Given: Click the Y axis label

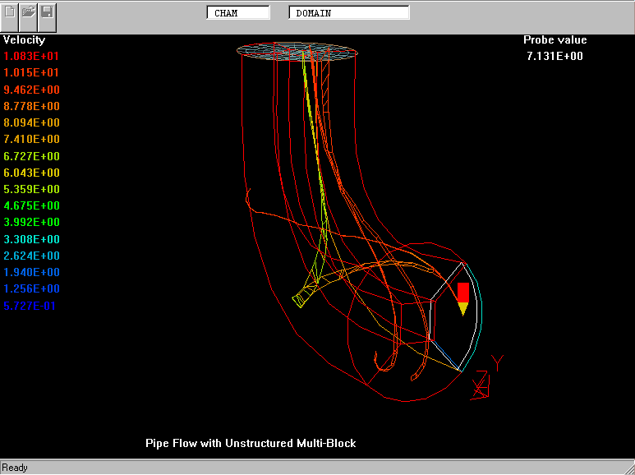Looking at the screenshot, I should point(496,362).
